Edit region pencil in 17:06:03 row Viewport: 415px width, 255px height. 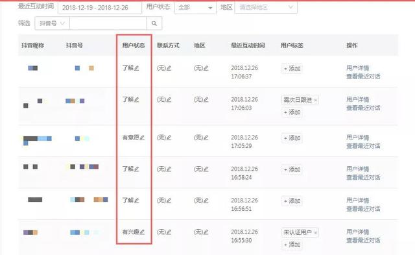(206, 100)
